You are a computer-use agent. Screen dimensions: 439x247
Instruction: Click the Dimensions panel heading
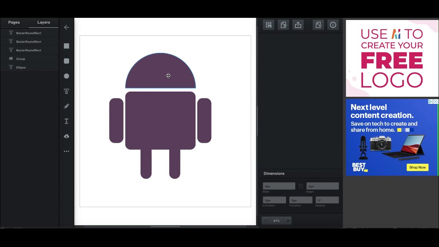click(274, 174)
